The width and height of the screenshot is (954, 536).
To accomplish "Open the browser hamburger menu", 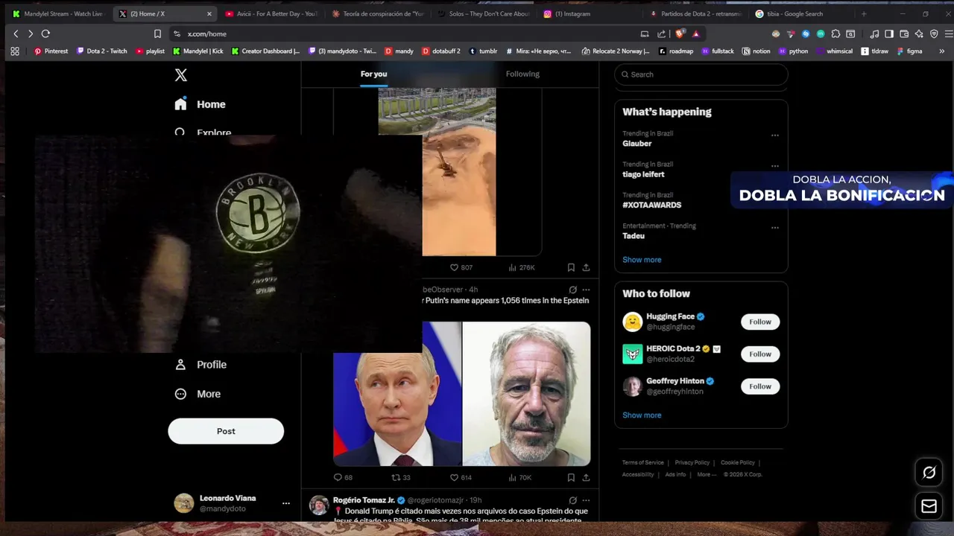I will (x=949, y=33).
